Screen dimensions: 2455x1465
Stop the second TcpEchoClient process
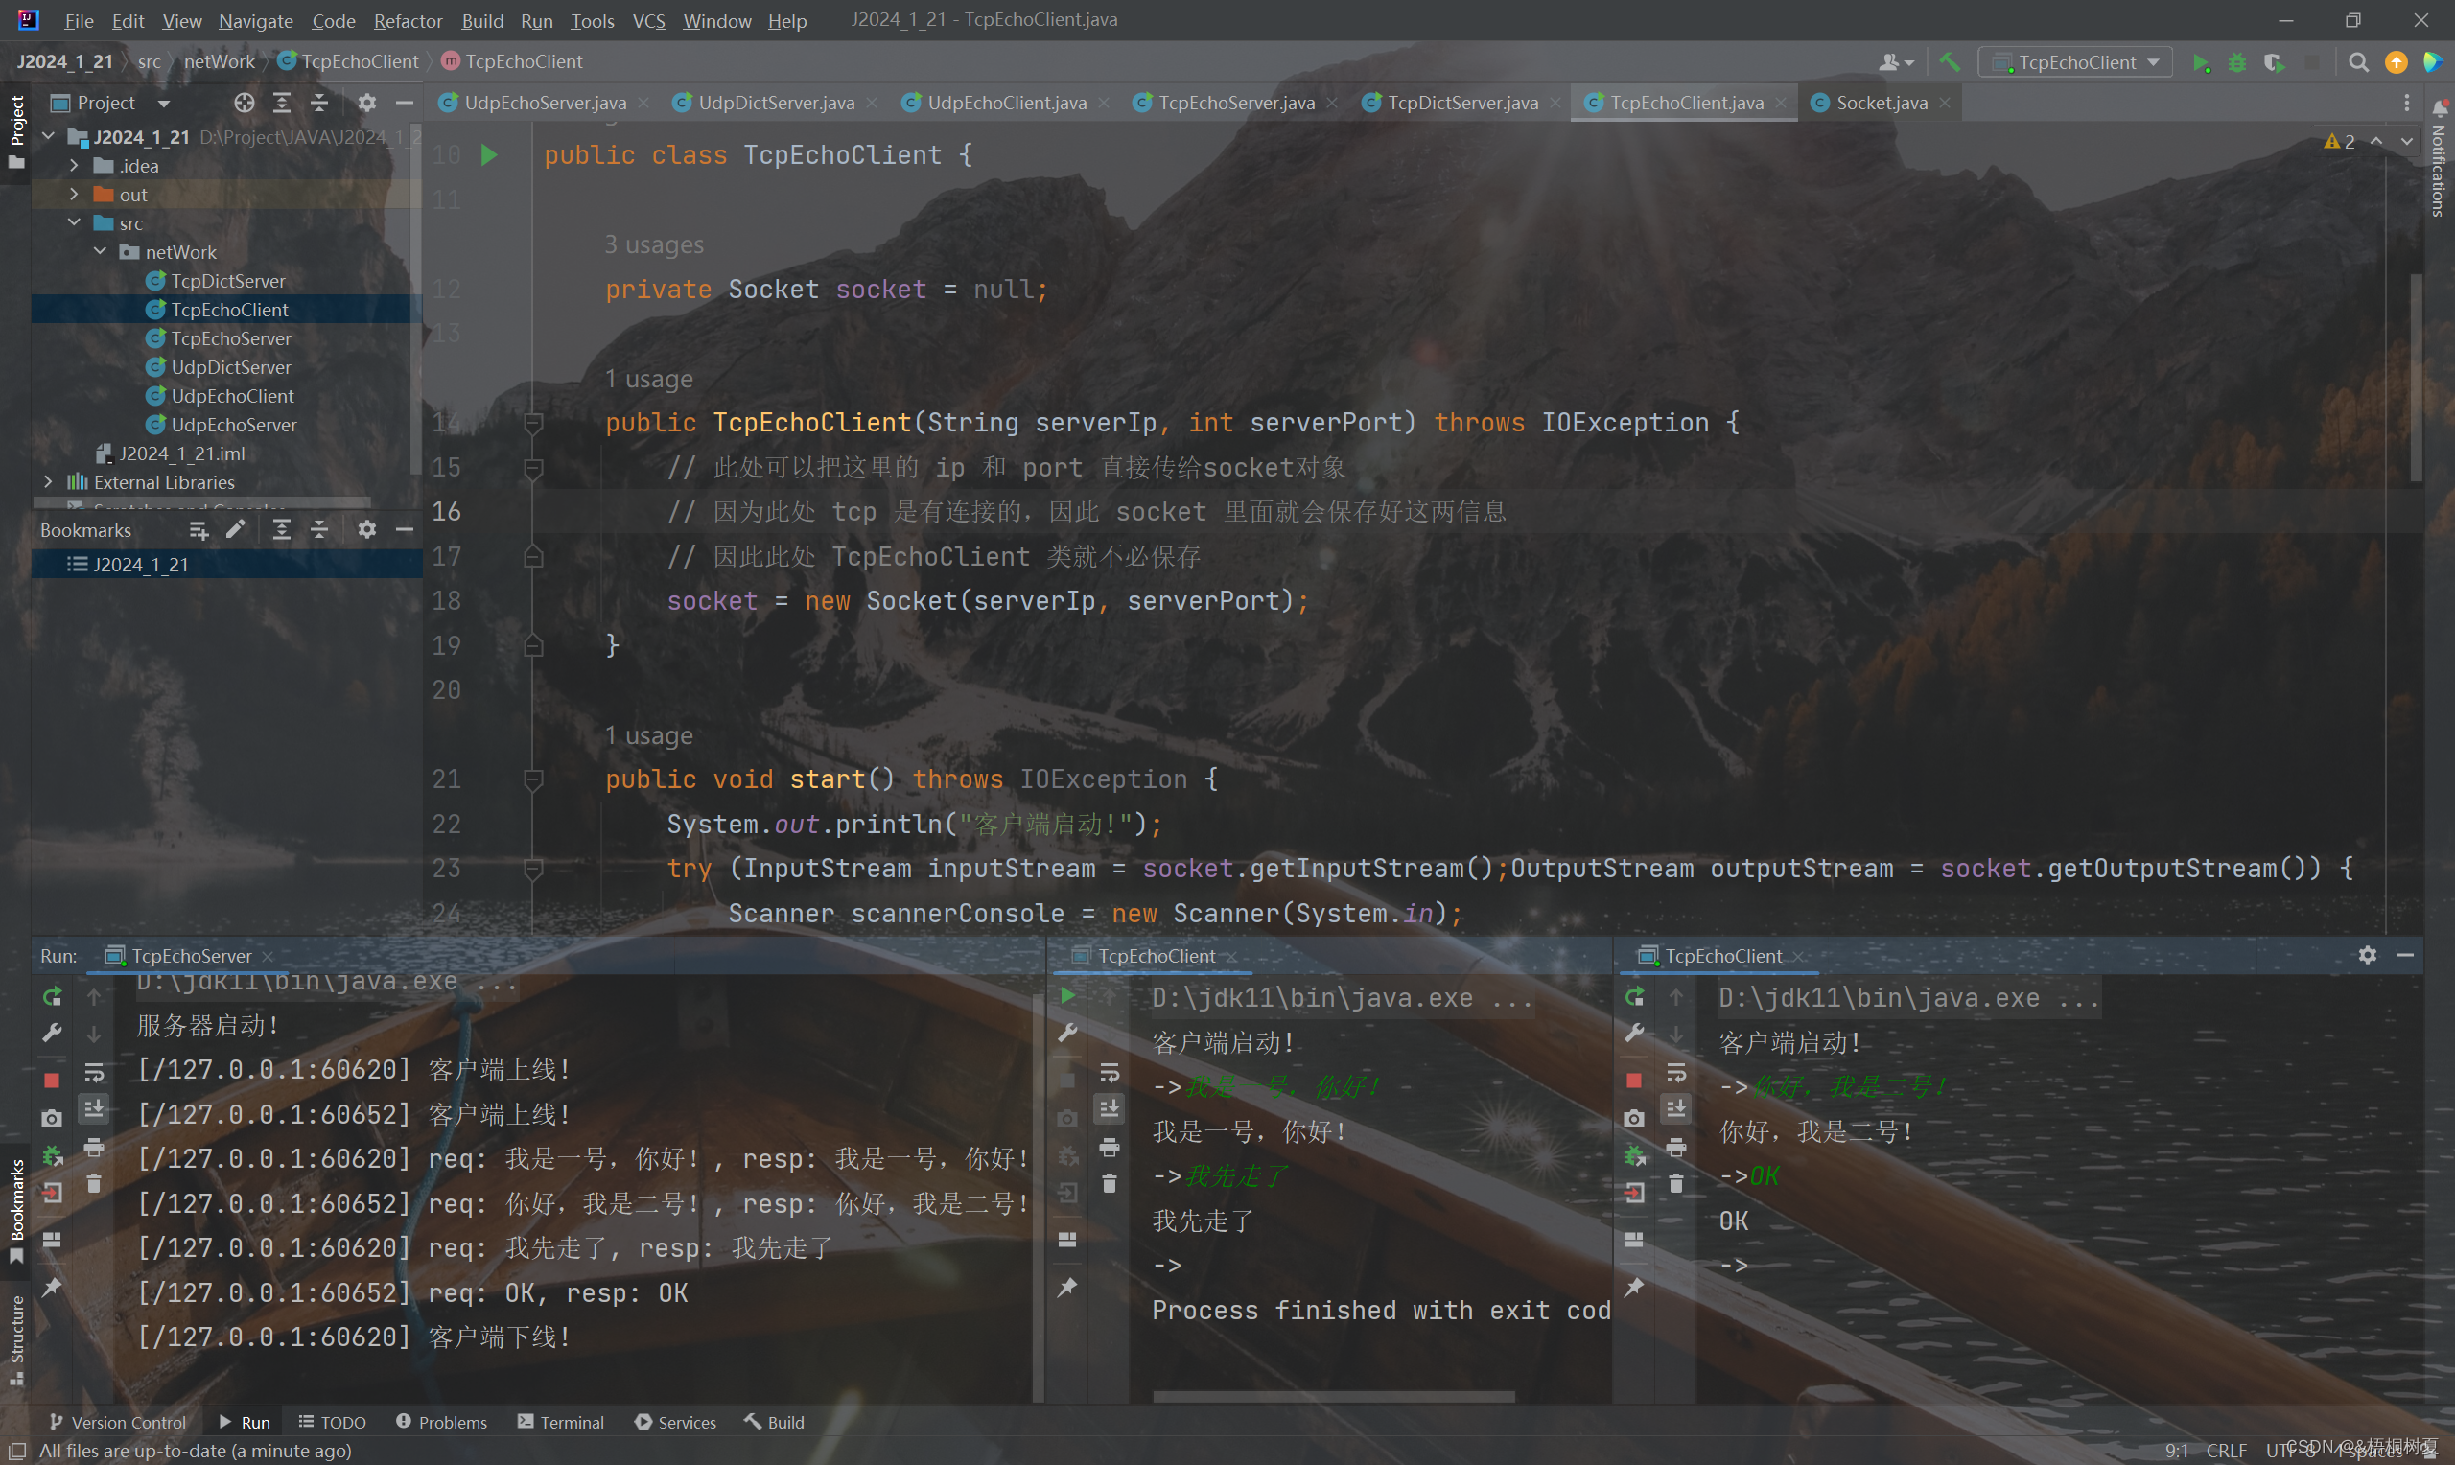(1634, 1080)
